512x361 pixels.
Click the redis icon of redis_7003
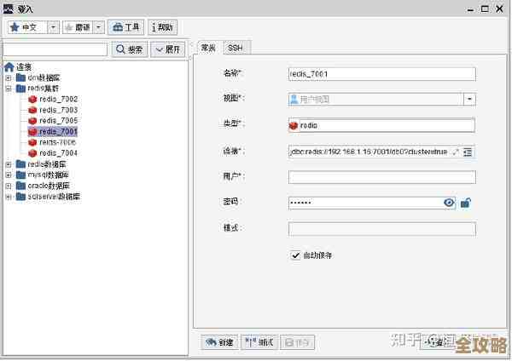coord(32,110)
